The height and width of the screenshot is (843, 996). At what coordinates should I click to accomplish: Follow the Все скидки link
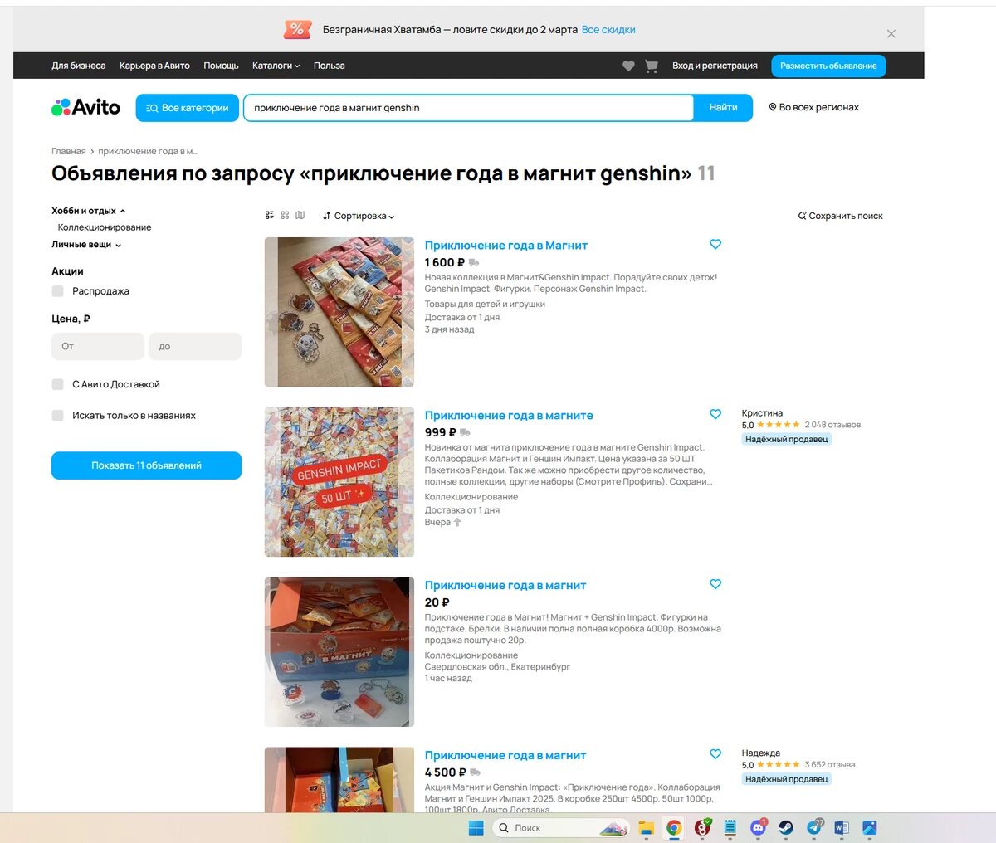coord(608,30)
